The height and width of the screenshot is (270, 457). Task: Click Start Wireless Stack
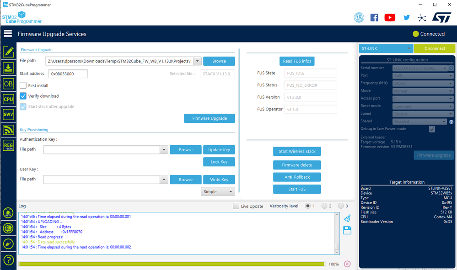coord(297,151)
